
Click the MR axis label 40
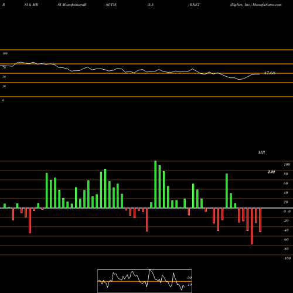tap(286, 193)
